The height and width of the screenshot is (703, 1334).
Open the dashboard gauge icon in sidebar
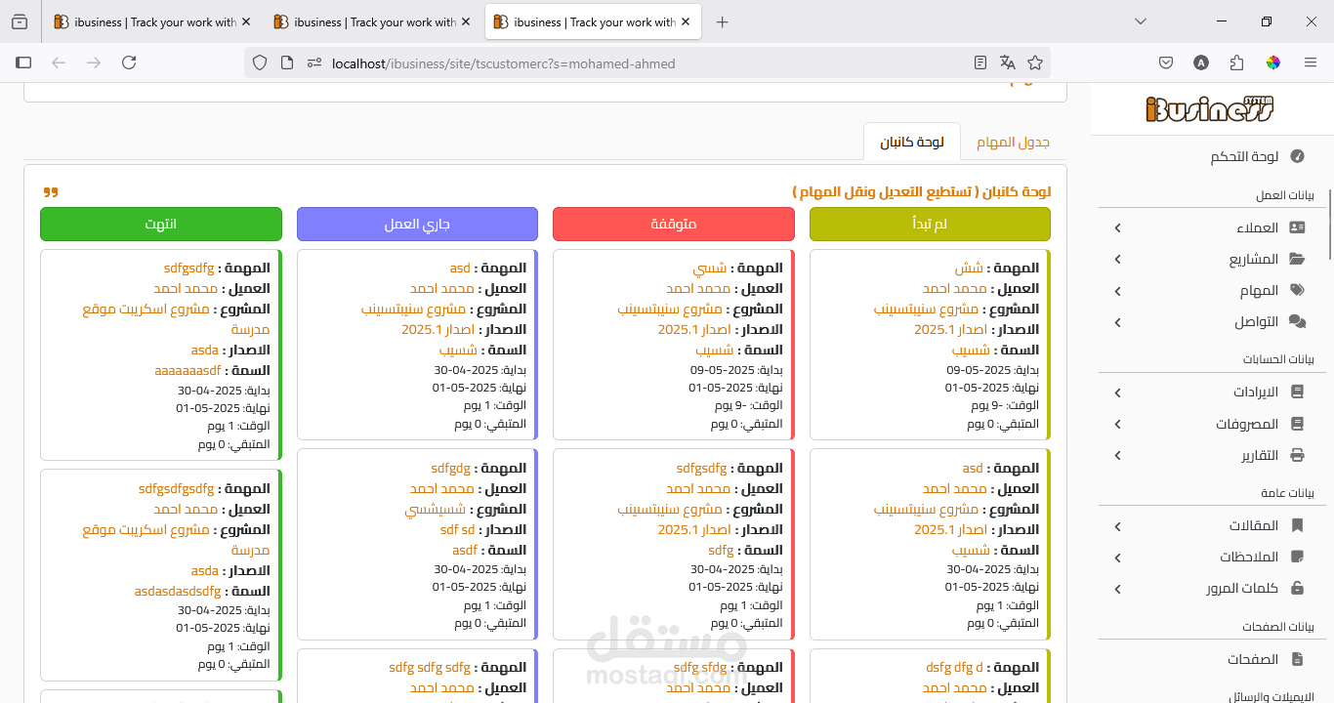pos(1297,156)
